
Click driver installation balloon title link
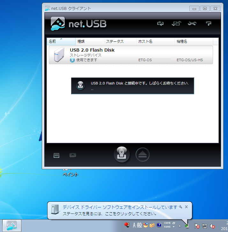120,207
